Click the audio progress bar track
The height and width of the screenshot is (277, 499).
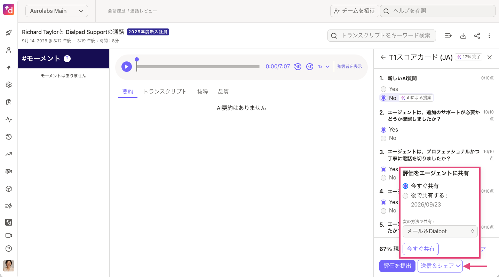[198, 67]
